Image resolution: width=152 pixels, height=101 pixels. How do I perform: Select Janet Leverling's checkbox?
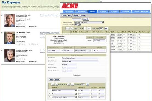coord(2,50)
